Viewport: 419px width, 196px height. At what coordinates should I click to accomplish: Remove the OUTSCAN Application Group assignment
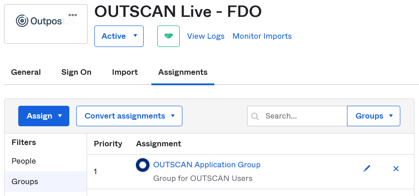tap(396, 169)
